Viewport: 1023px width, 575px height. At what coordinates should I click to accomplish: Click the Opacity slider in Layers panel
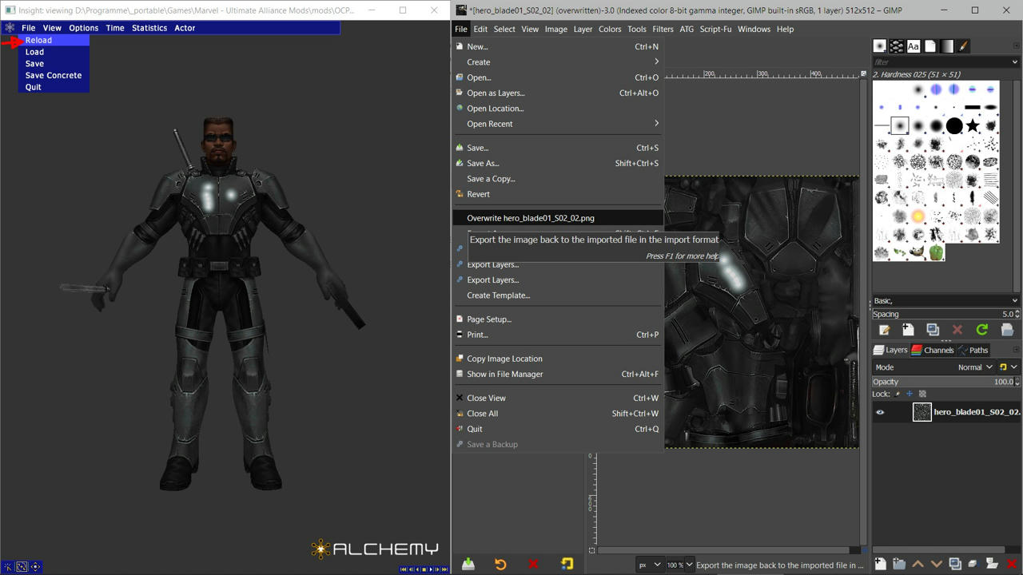click(x=945, y=382)
